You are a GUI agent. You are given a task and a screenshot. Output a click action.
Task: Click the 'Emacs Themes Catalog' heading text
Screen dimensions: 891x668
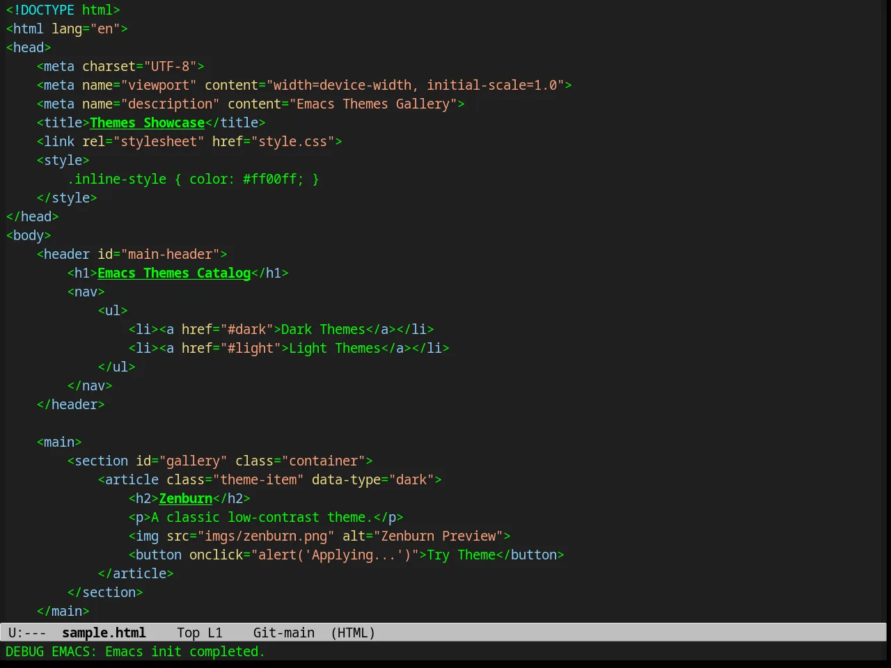point(174,273)
